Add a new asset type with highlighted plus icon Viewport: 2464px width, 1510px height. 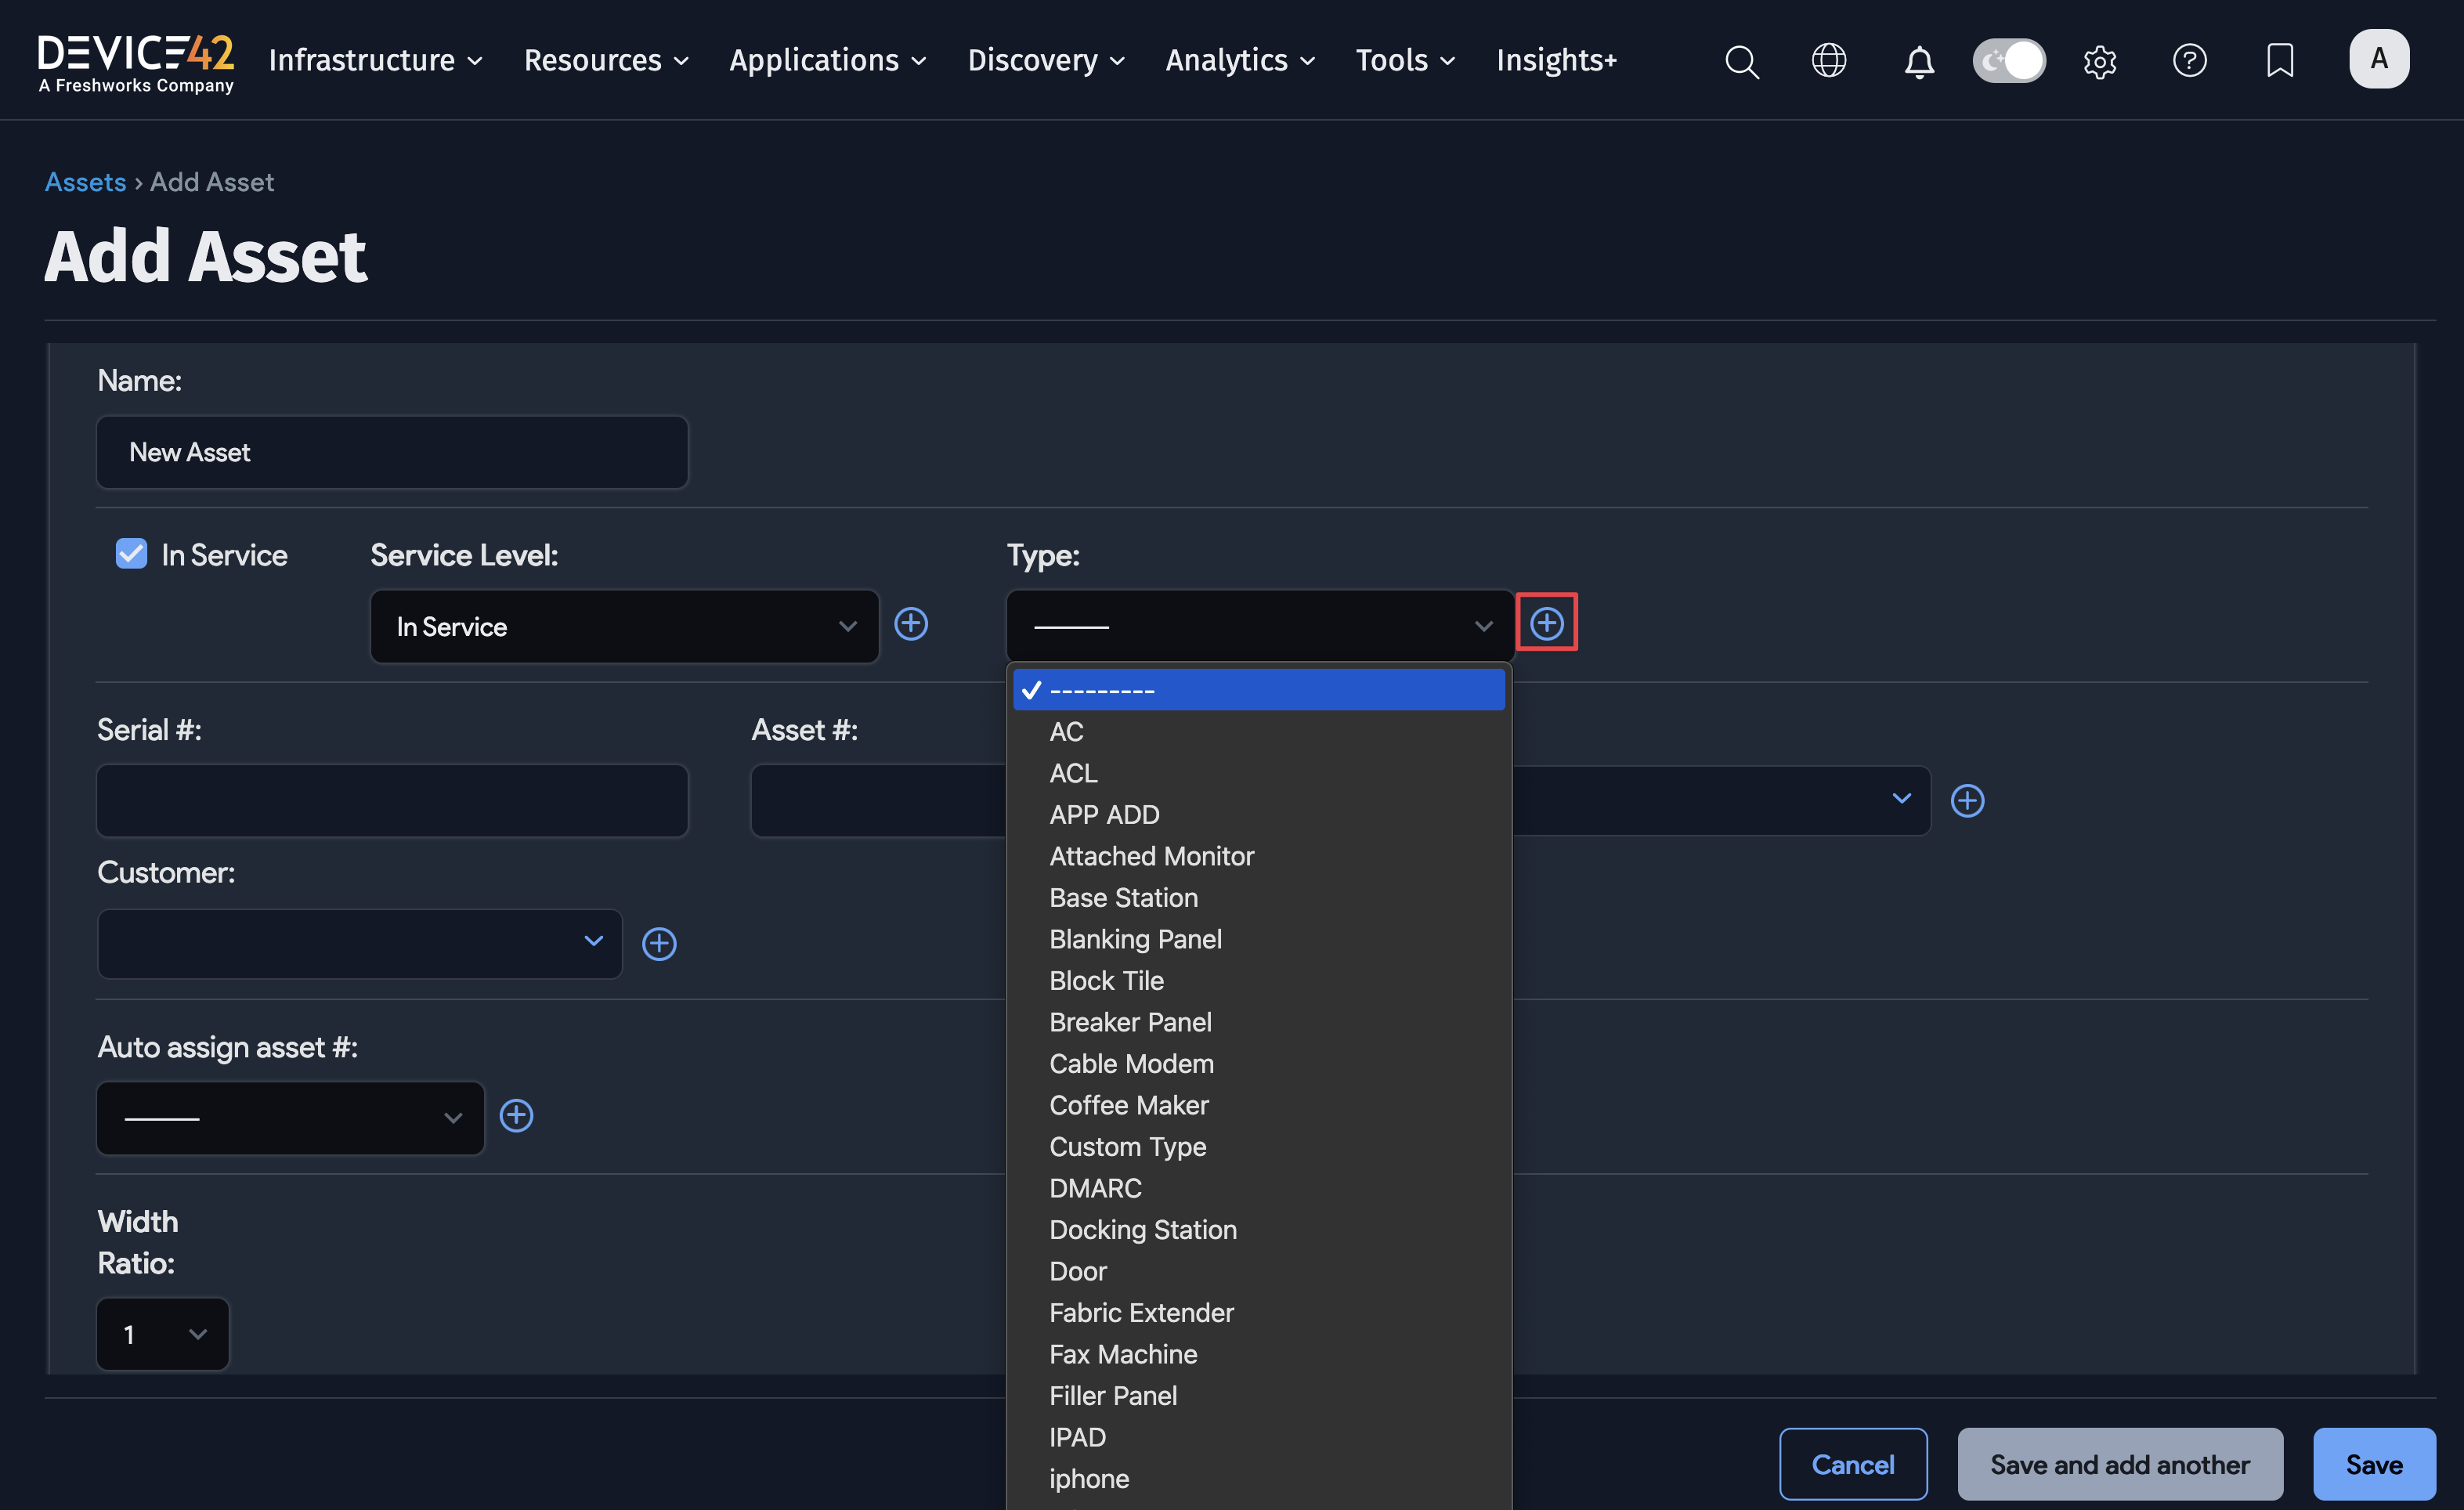click(x=1546, y=622)
